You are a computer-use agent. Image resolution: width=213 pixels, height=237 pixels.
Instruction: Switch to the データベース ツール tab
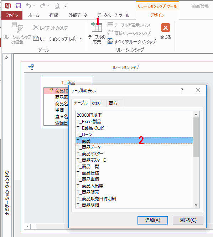[113, 15]
